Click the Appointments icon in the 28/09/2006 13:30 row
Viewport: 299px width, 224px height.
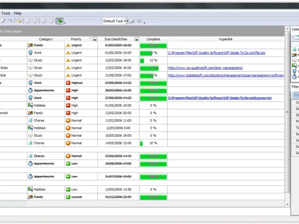30,90
